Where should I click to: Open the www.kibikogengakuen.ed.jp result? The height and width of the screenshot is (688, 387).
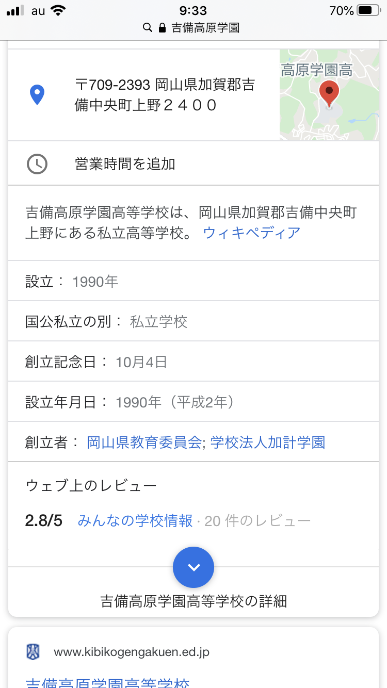(132, 652)
